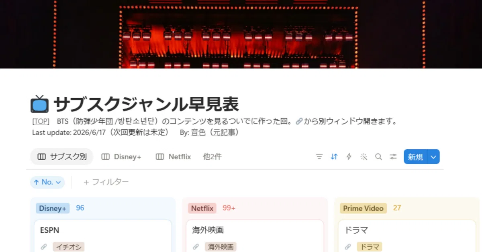This screenshot has width=482, height=252.
Task: Click link icon on Prime Video ドラマ card
Action: click(348, 247)
